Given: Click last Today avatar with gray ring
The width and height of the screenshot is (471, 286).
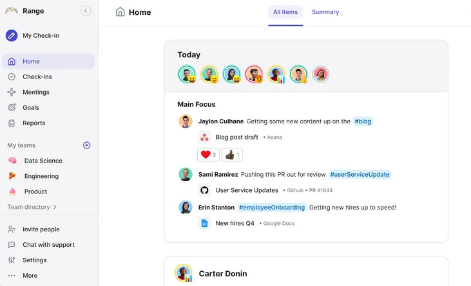Looking at the screenshot, I should pyautogui.click(x=320, y=74).
